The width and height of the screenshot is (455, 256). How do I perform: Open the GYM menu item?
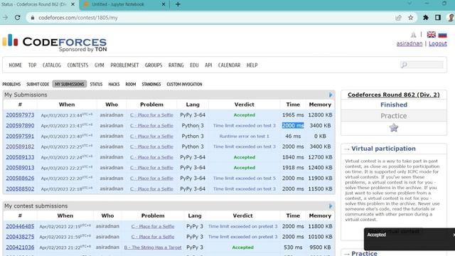click(x=100, y=65)
